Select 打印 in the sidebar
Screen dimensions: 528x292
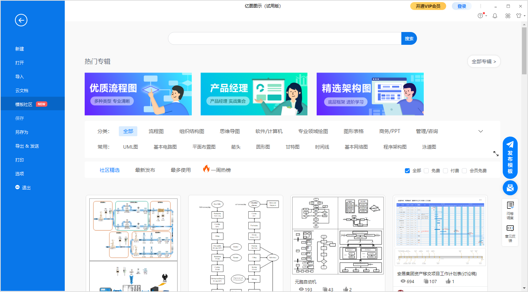[x=20, y=160]
